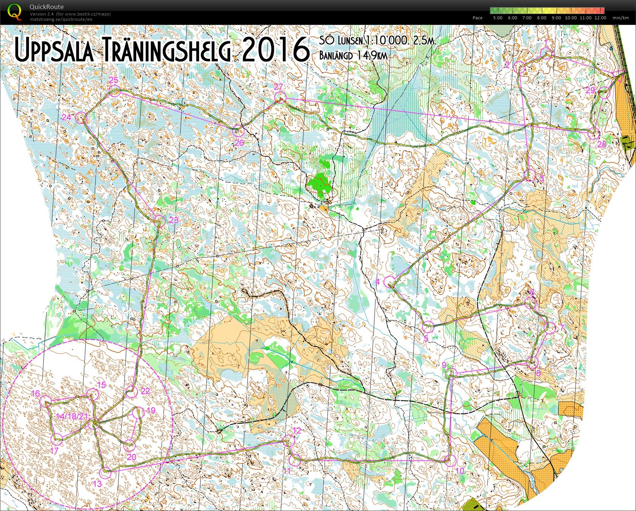Screen dimensions: 636x511
Task: Select control circle 12 on the map
Action: click(289, 441)
